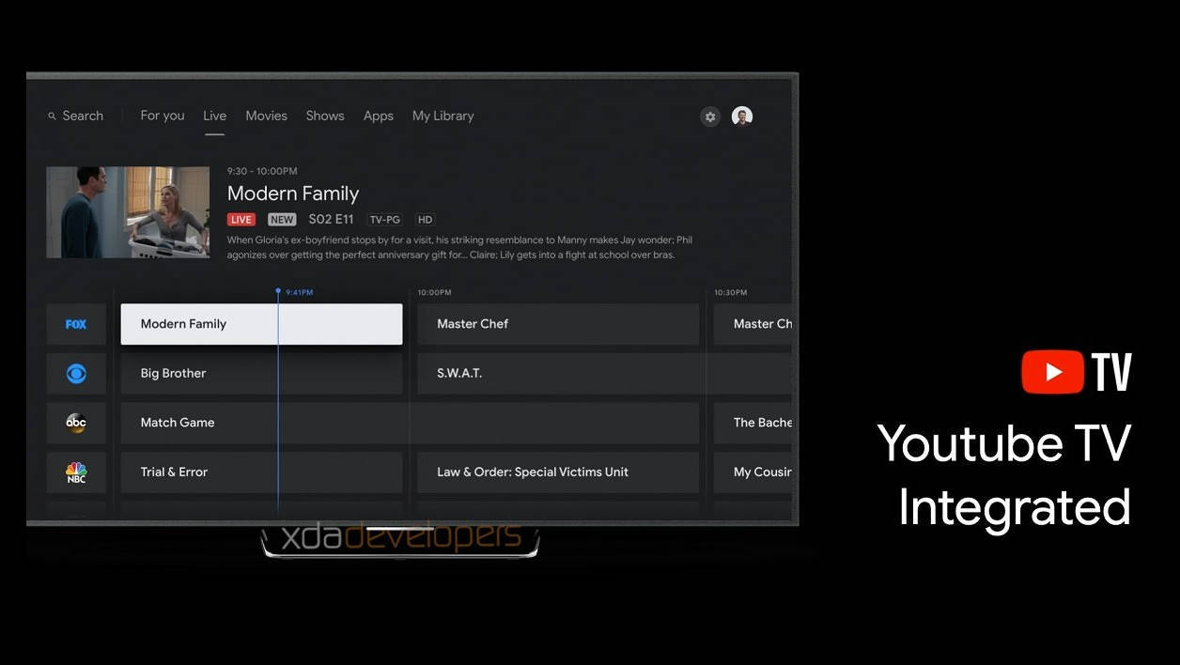Select the CBS channel logo
1180x665 pixels.
coord(76,374)
